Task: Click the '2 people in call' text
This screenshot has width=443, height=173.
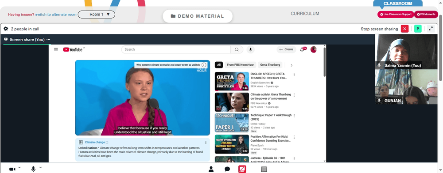Action: point(25,29)
